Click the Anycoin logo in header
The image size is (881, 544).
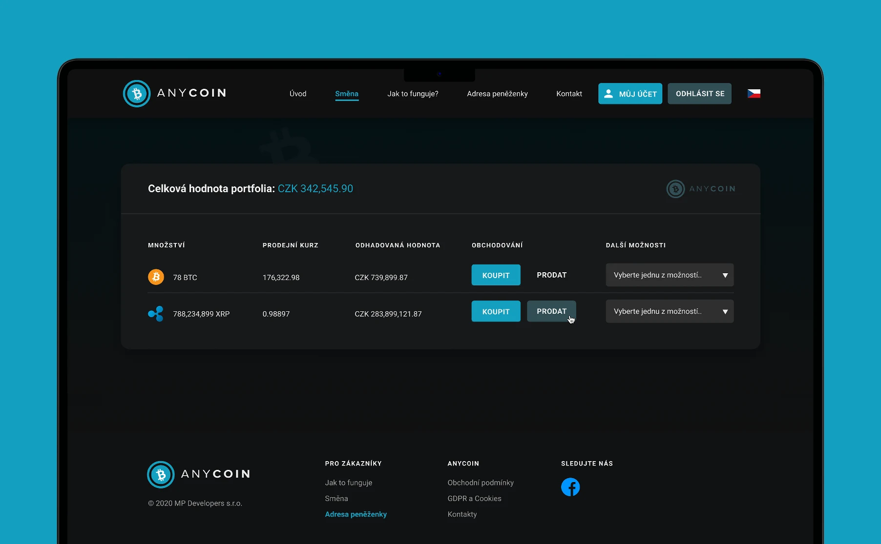click(175, 93)
